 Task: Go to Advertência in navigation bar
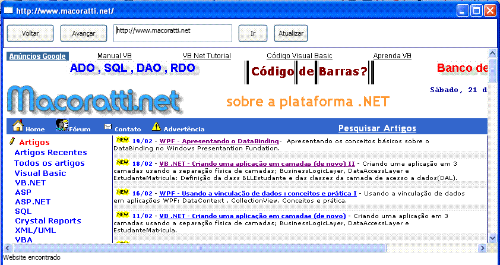point(184,129)
